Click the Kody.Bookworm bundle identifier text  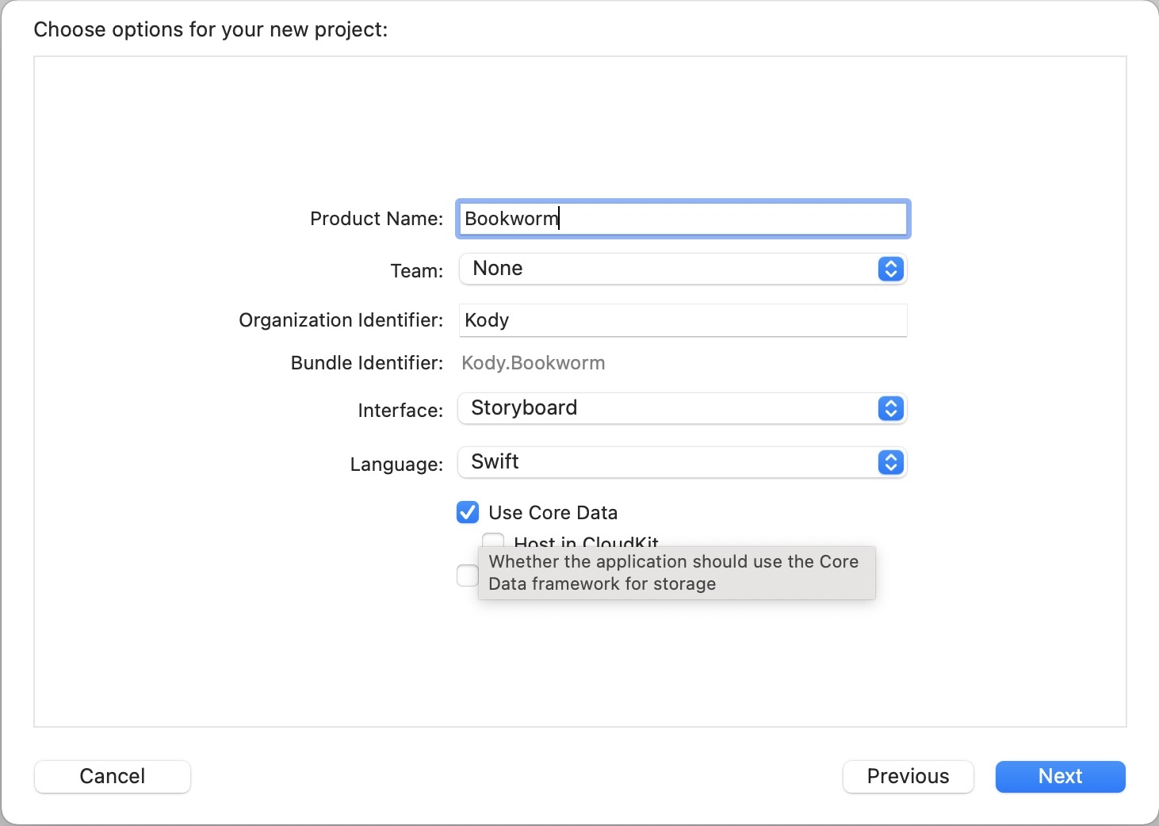(533, 363)
